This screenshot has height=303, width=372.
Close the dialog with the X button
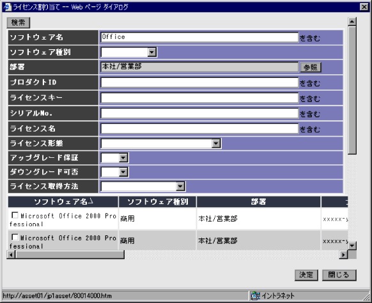click(364, 7)
